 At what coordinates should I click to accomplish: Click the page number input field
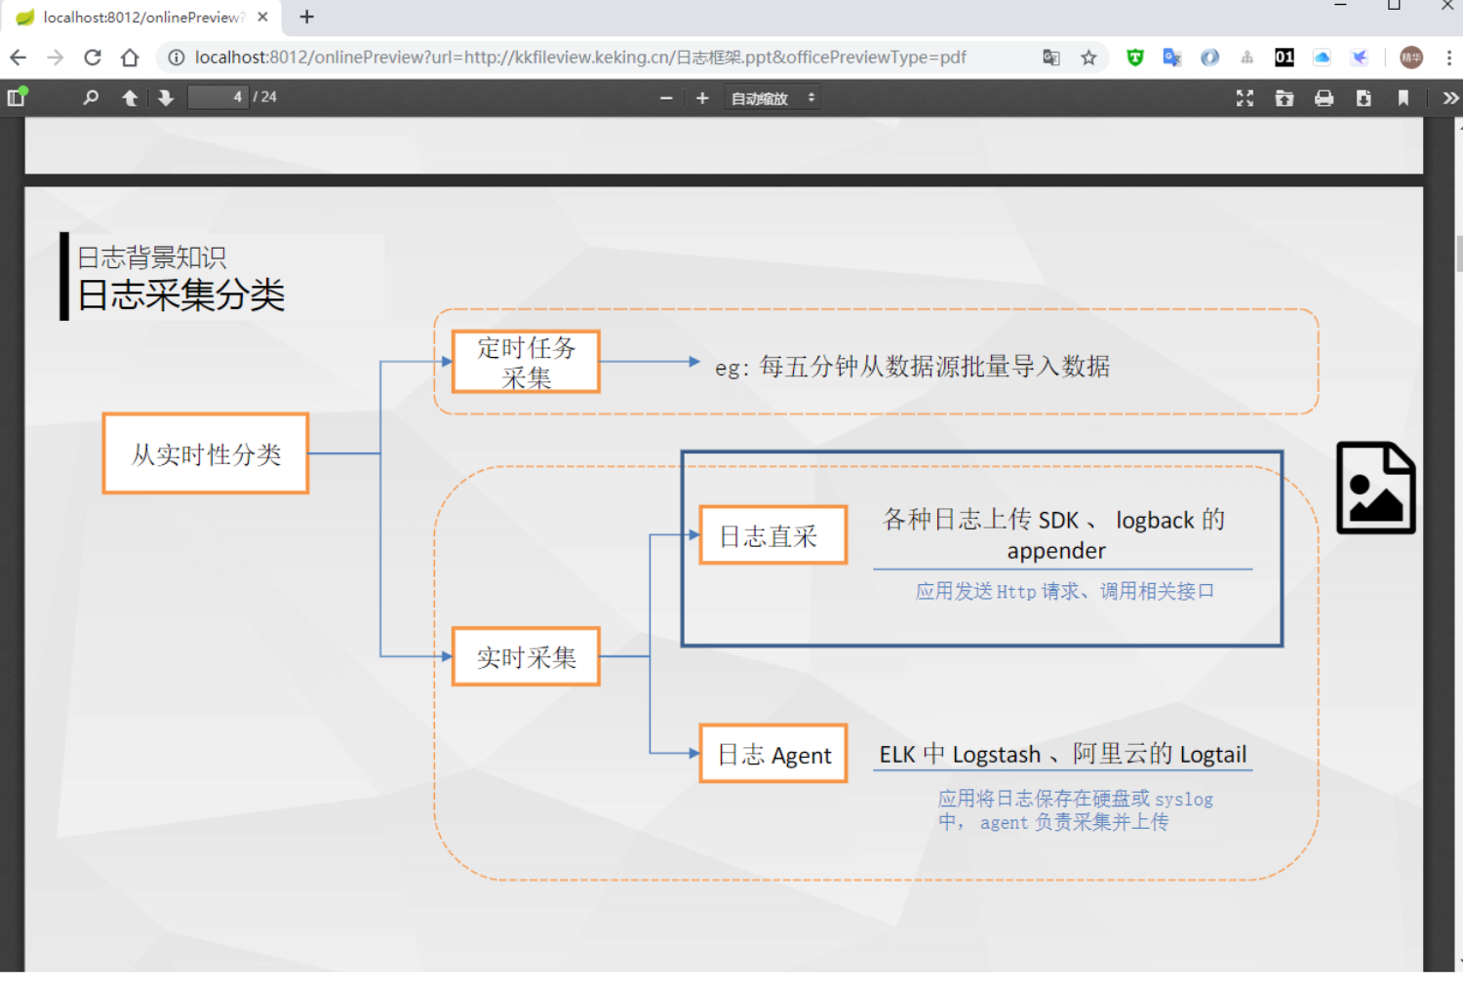coord(217,98)
